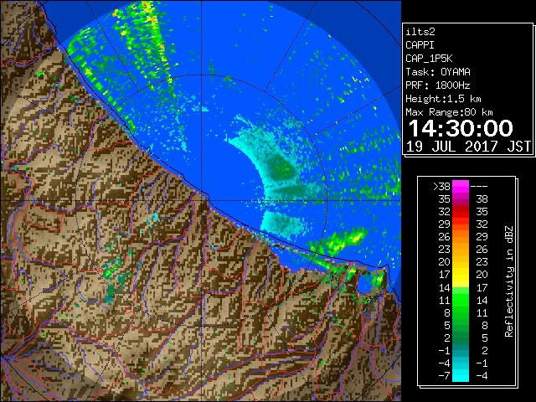Pick the orange 26–29 dBZ swatch
The width and height of the screenshot is (536, 402).
(461, 236)
